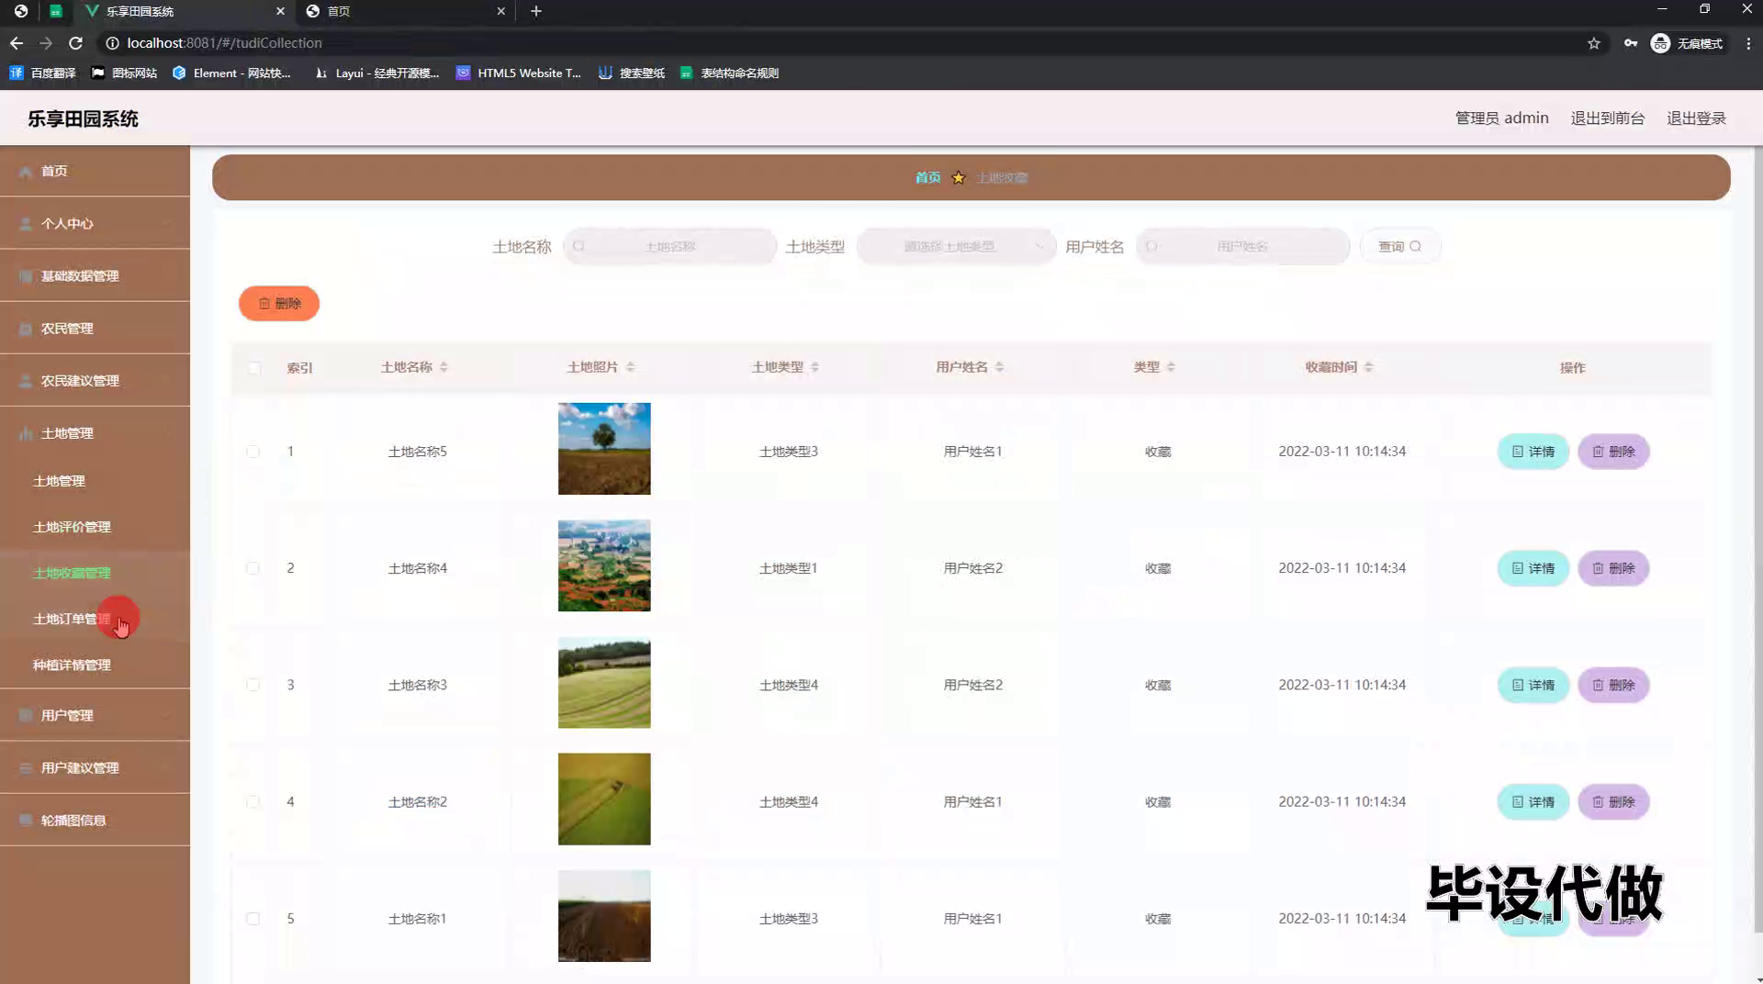This screenshot has width=1763, height=984.
Task: Expand 农民建议管理 sidebar menu
Action: tap(95, 380)
